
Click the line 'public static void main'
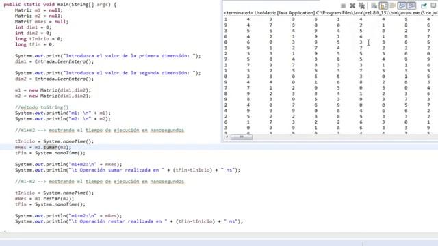click(60, 5)
